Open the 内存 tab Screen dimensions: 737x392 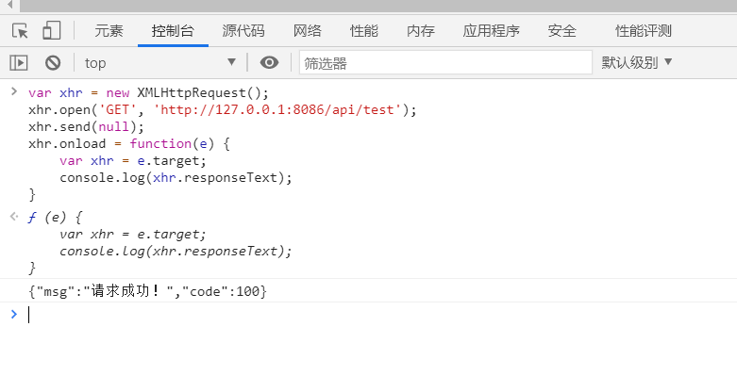pyautogui.click(x=421, y=31)
